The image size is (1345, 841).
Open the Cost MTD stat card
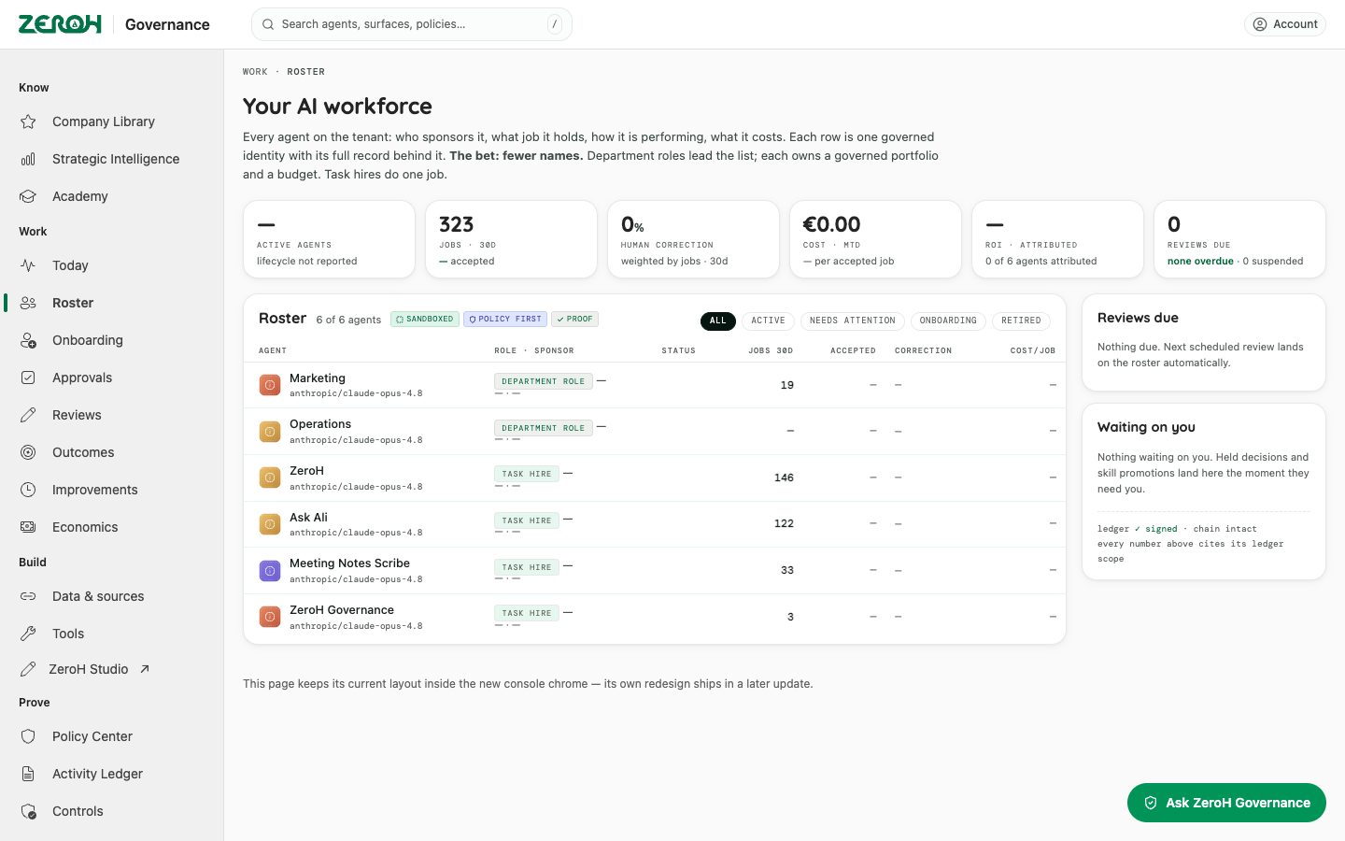(x=875, y=239)
